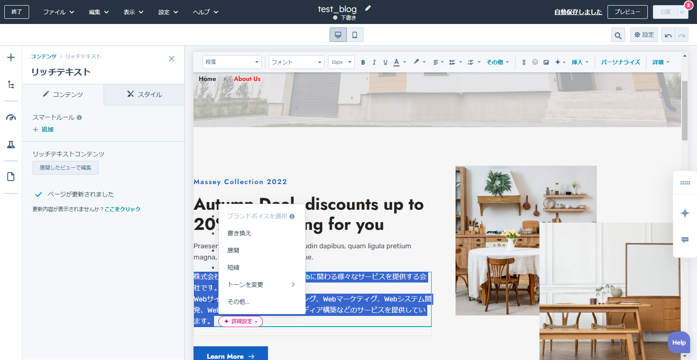Open the 挿入 dropdown
697x360 pixels.
tap(580, 62)
